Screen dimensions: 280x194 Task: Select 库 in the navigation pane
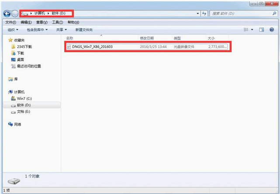[16, 79]
